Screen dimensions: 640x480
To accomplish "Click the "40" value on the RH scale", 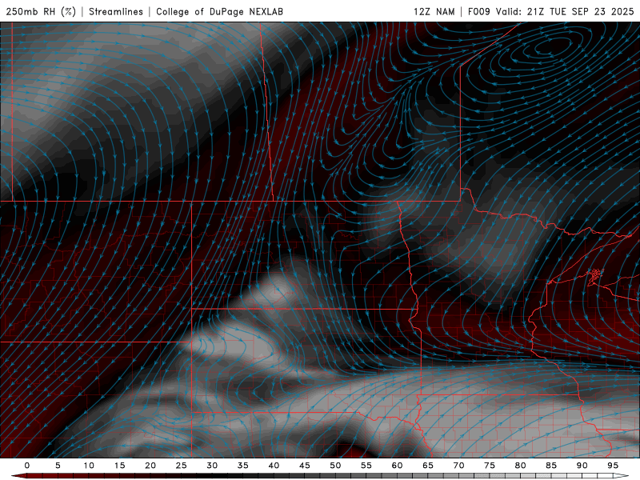I will click(x=274, y=466).
